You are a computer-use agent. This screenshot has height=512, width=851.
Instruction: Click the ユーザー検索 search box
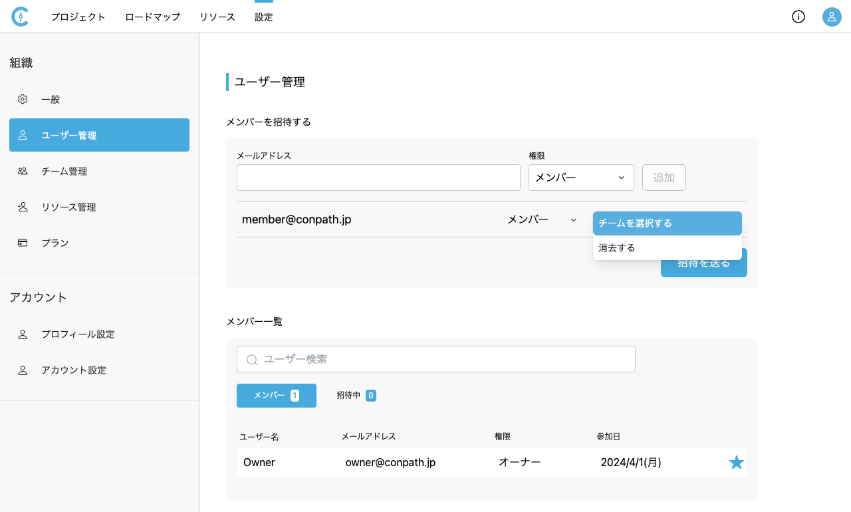435,359
